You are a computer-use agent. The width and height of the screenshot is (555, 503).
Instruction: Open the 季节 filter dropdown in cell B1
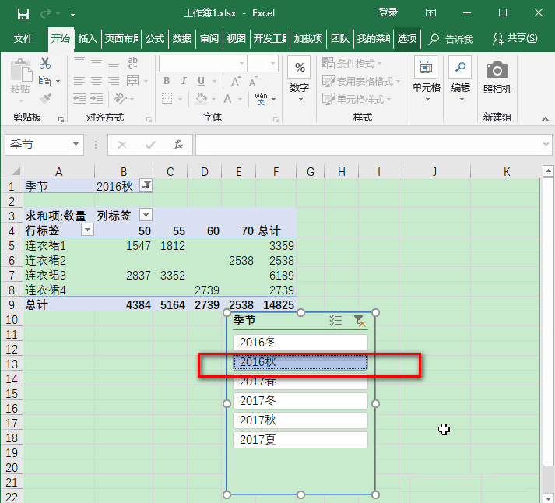146,186
